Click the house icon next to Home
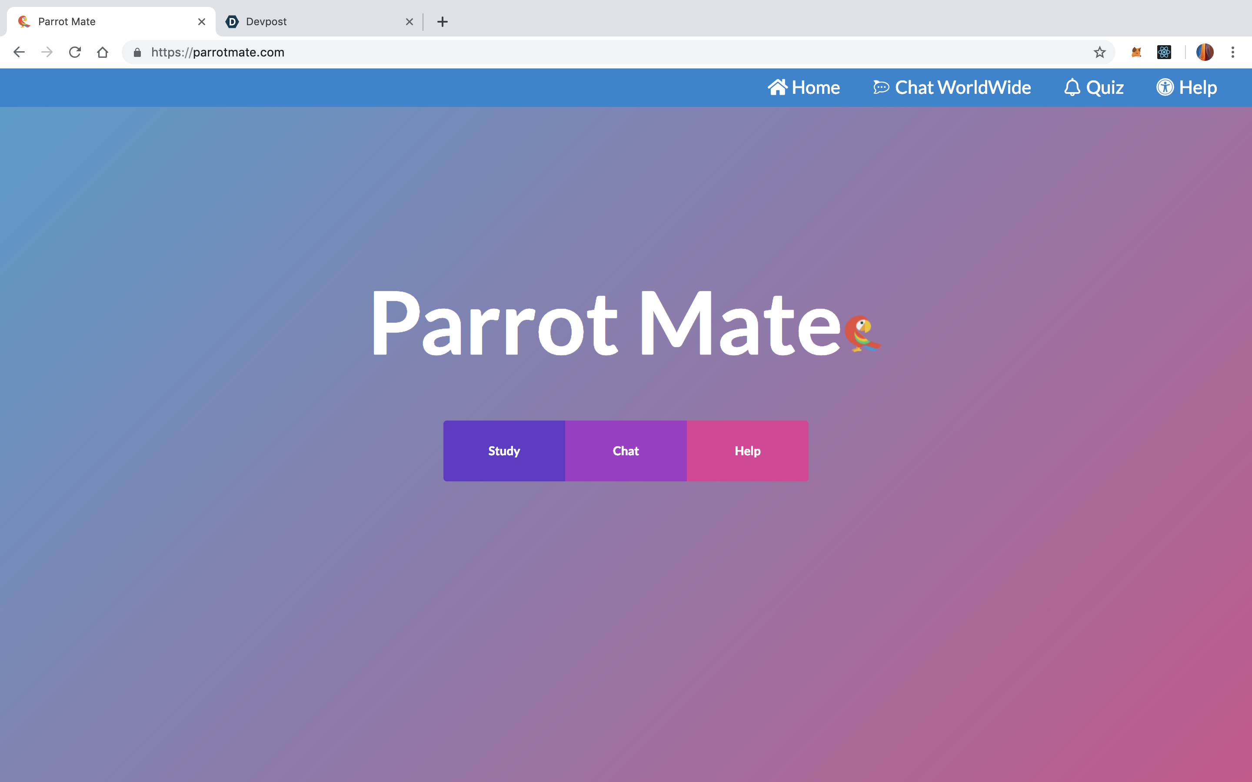The image size is (1252, 782). click(777, 87)
